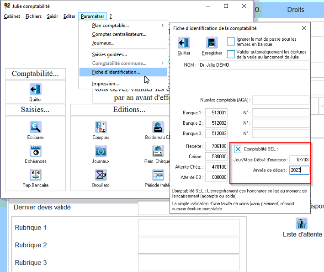
Task: Open the Brouillard hourglass icon
Action: pyautogui.click(x=101, y=175)
